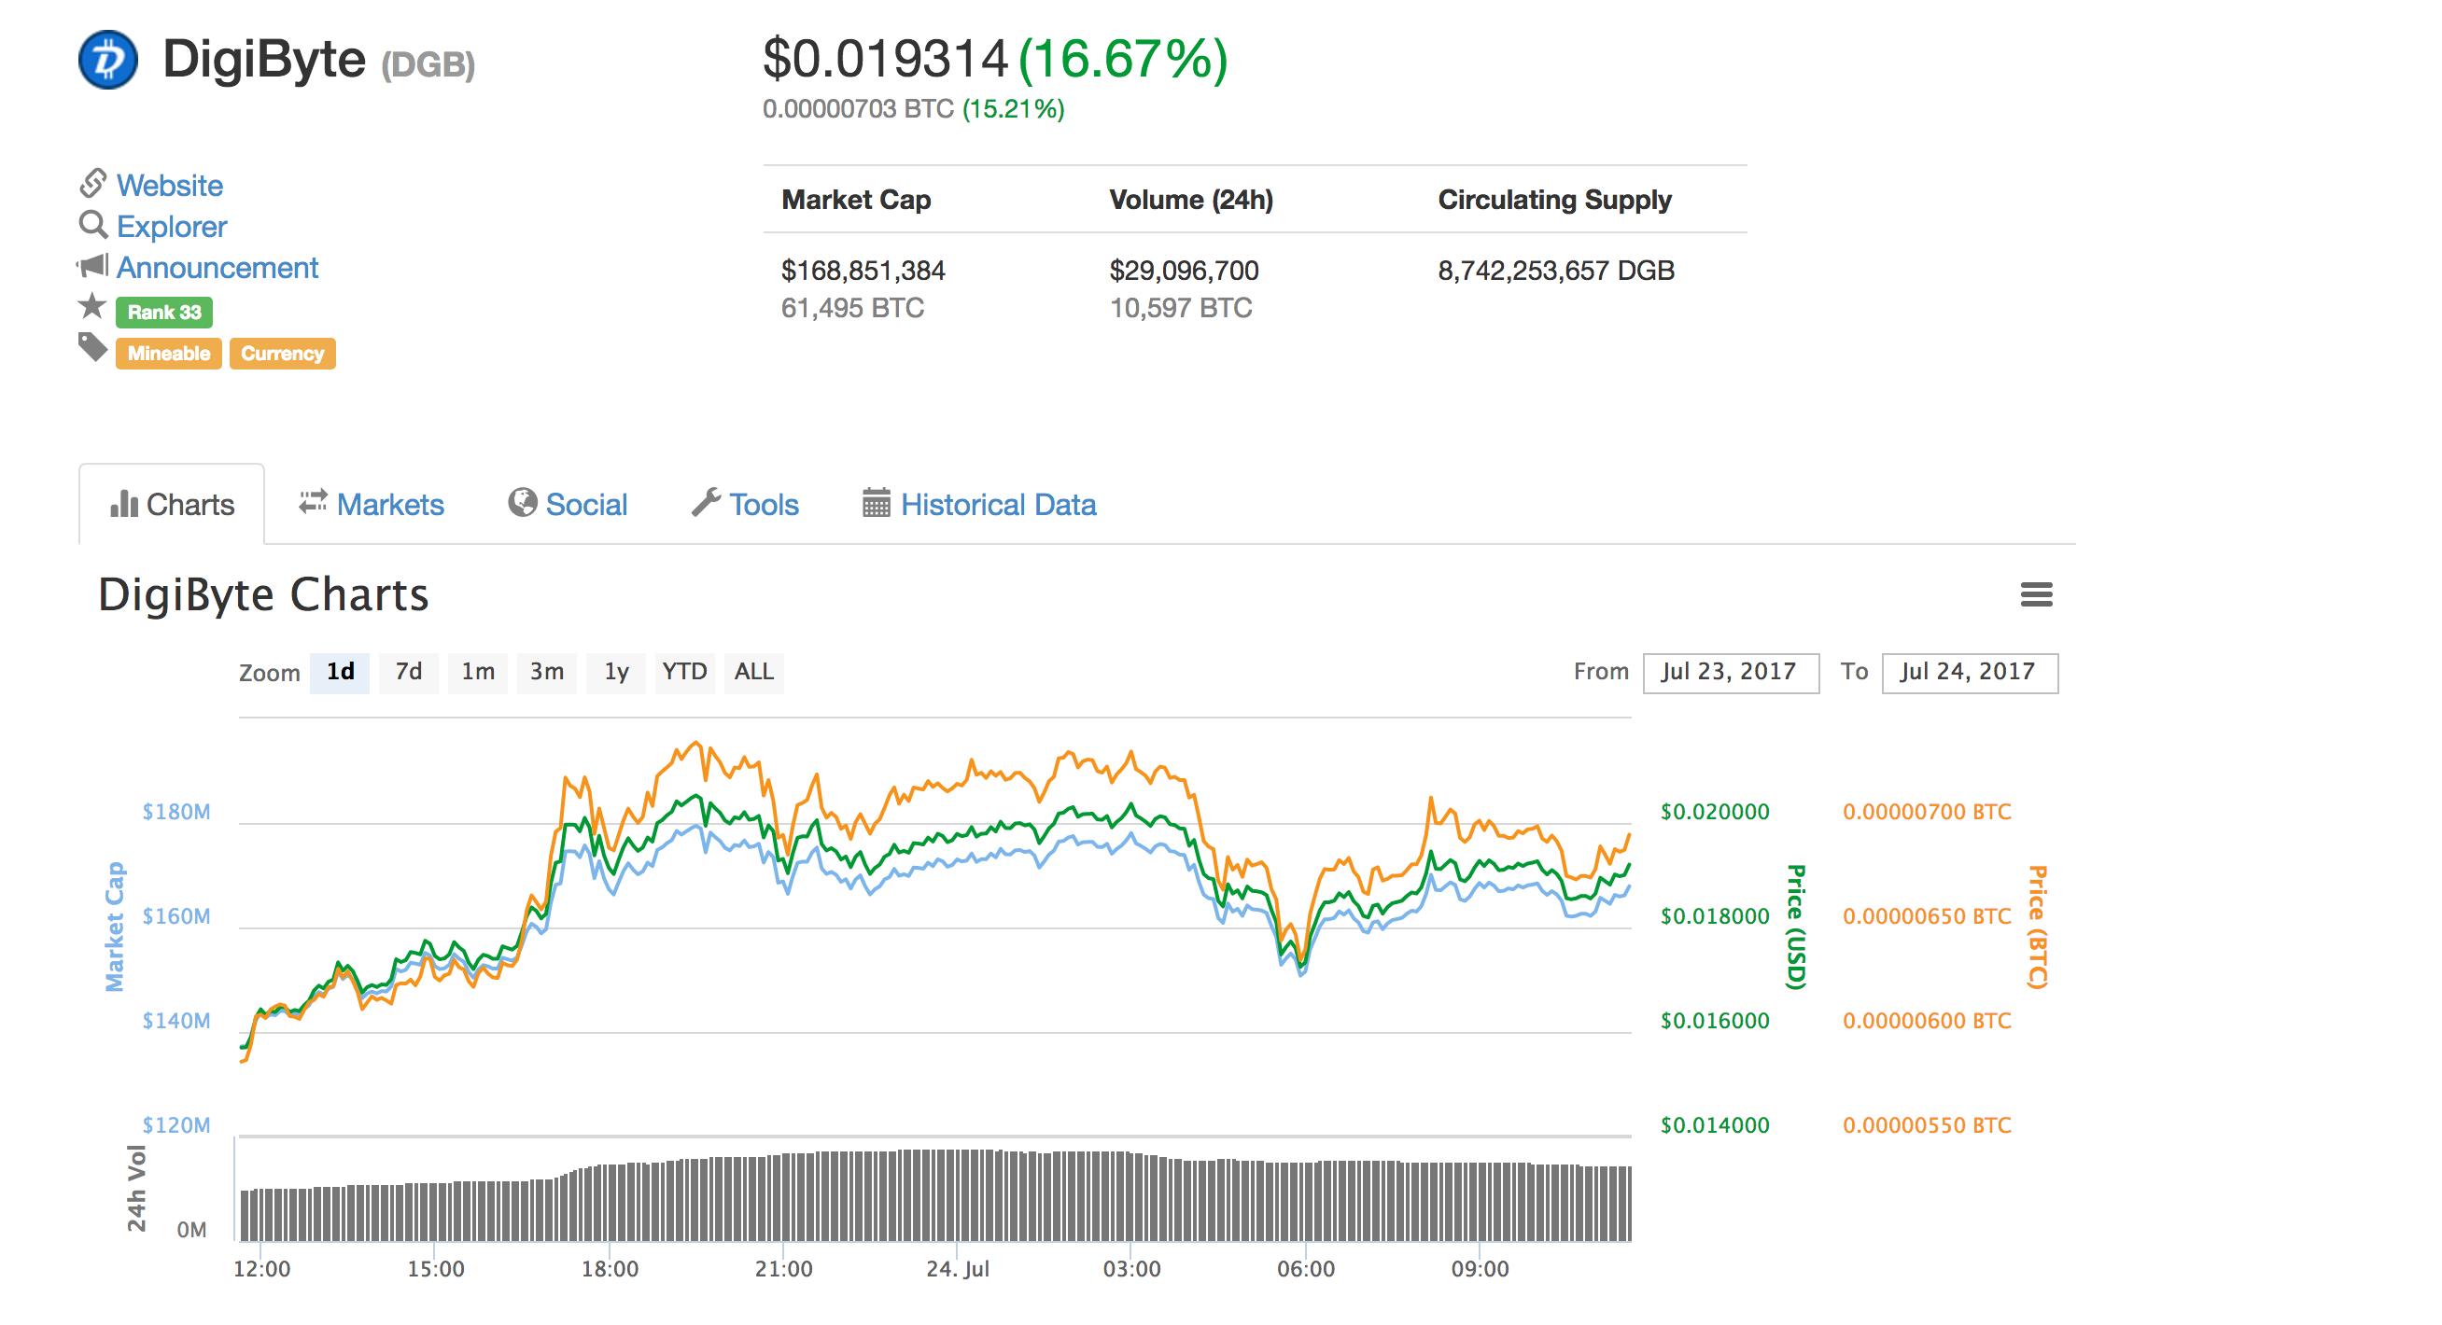This screenshot has width=2442, height=1325.
Task: Open the Announcement link
Action: tap(218, 267)
